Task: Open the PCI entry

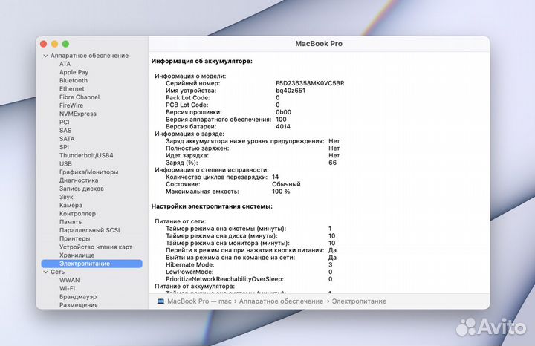Action: [64, 122]
